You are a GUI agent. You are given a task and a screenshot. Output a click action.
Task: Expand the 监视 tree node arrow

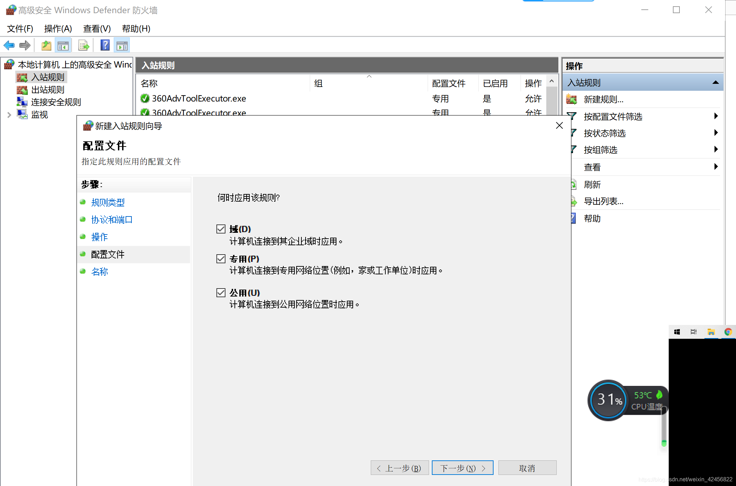[x=9, y=115]
